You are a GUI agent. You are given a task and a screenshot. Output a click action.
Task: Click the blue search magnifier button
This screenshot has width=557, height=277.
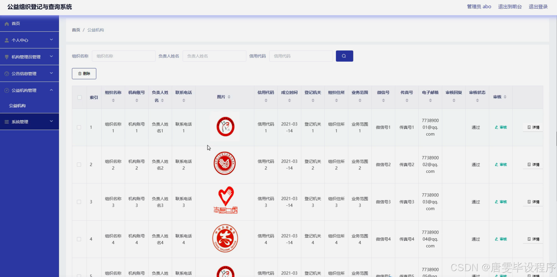[344, 56]
